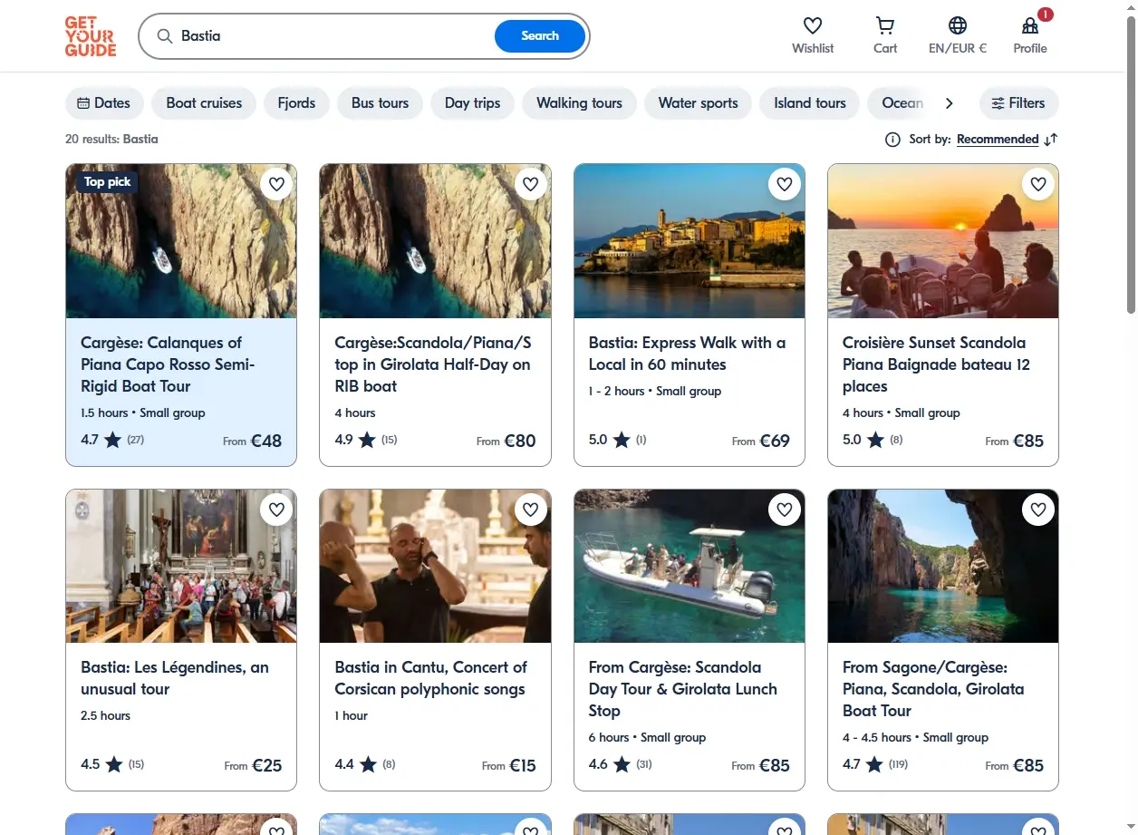Select the Bus tours category chip
The width and height of the screenshot is (1138, 835).
point(381,103)
